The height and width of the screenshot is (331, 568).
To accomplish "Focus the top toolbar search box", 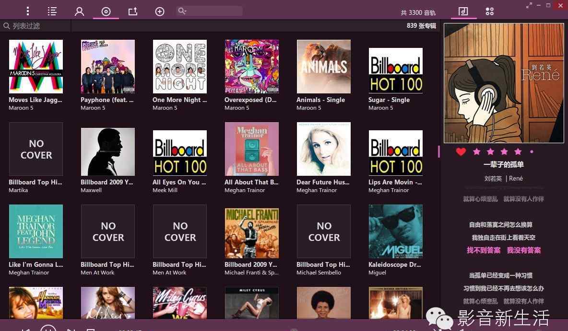I will pos(209,11).
